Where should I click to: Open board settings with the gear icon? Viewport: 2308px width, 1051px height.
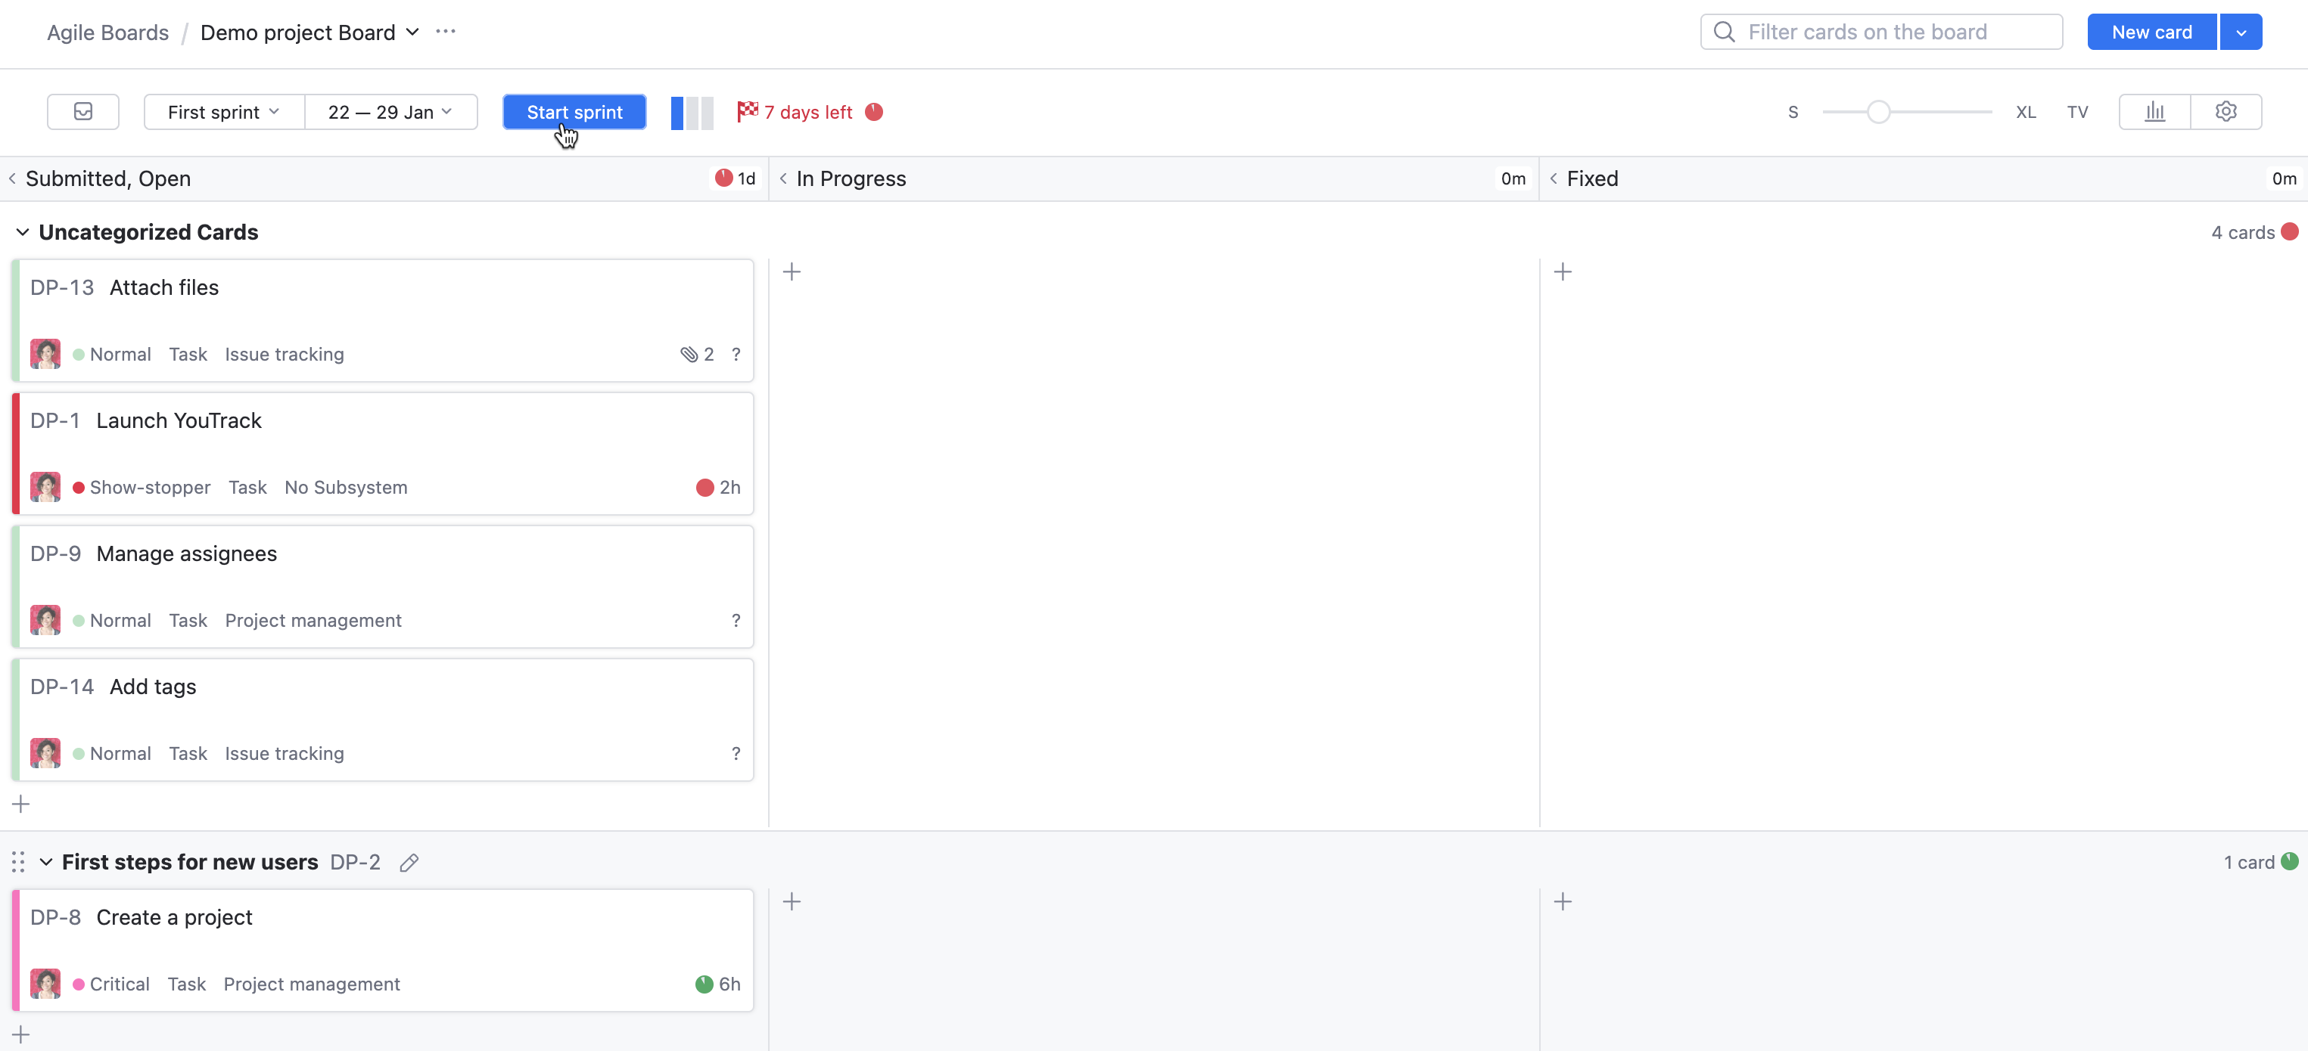[2227, 111]
